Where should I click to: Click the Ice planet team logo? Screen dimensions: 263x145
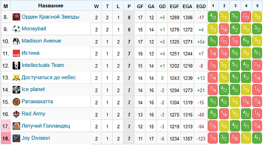pos(16,90)
